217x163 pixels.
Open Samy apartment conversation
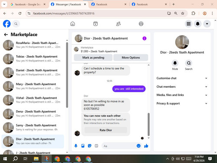tap(33, 127)
